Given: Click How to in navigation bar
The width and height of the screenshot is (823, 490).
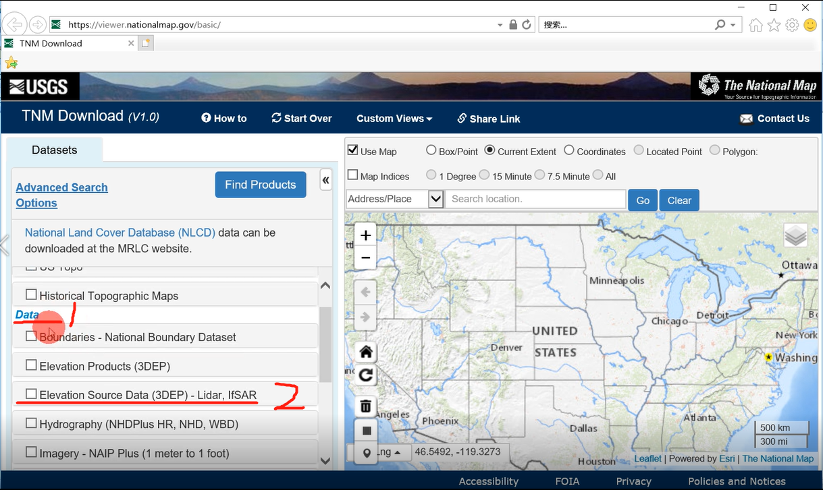Looking at the screenshot, I should tap(224, 119).
